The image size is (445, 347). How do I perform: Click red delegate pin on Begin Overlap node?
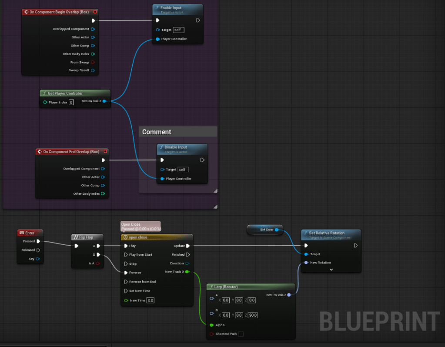pos(95,12)
